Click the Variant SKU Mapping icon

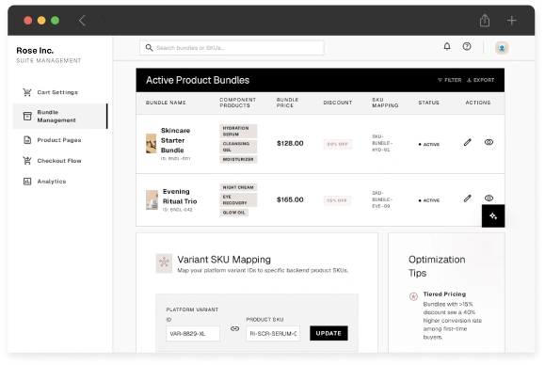(x=164, y=262)
